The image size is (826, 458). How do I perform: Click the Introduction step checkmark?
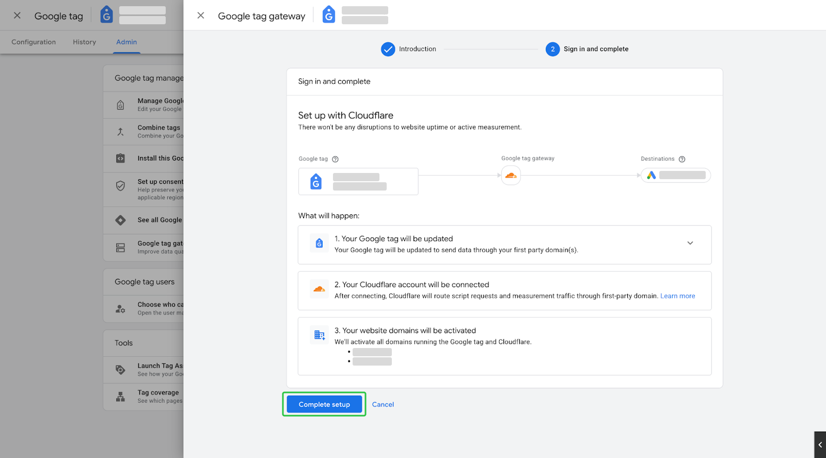(388, 49)
